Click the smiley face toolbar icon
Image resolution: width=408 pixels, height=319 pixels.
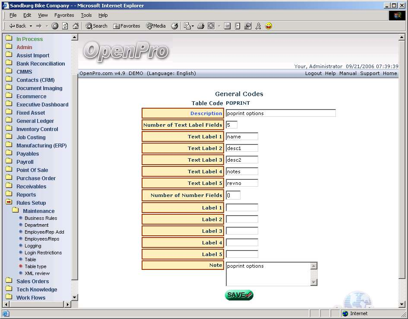[269, 26]
